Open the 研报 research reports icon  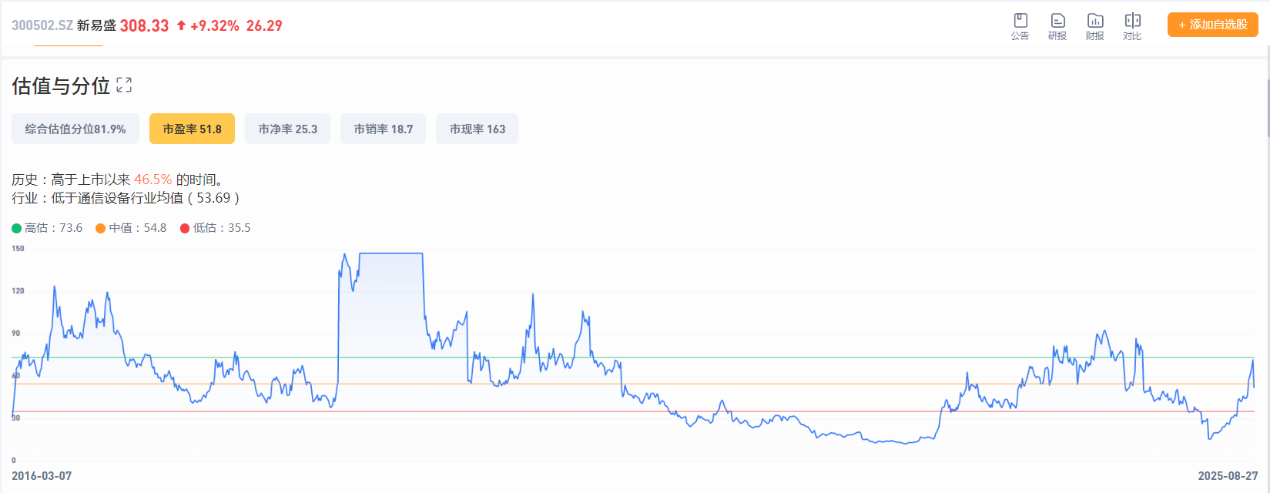1057,26
